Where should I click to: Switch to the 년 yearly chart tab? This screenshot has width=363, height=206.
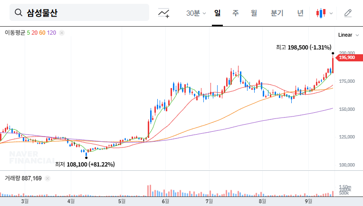pos(300,13)
